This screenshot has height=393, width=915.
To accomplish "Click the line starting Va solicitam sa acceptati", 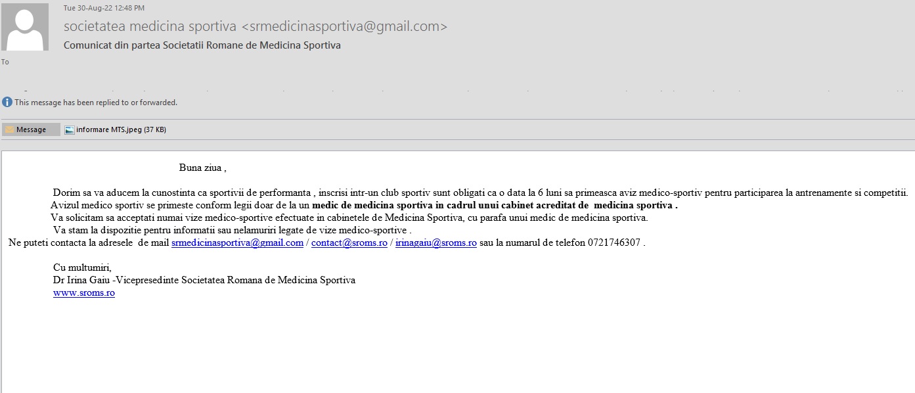I will pyautogui.click(x=349, y=218).
